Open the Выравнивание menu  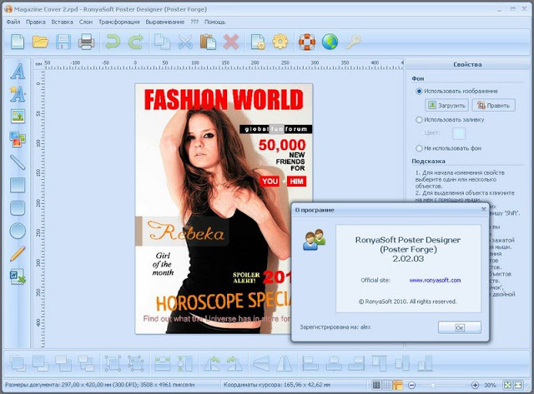click(x=165, y=22)
